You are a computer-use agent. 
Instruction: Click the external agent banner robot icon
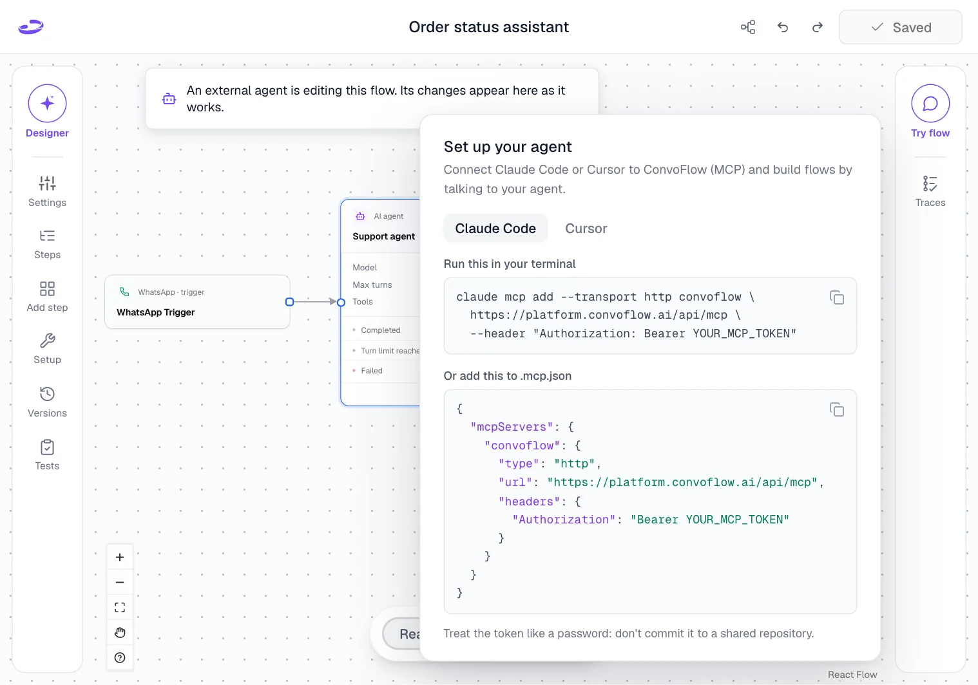pyautogui.click(x=169, y=99)
